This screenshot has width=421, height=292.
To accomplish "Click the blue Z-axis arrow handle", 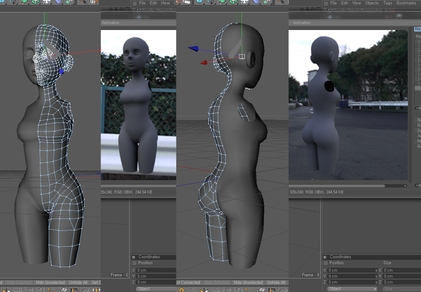I will (x=193, y=48).
